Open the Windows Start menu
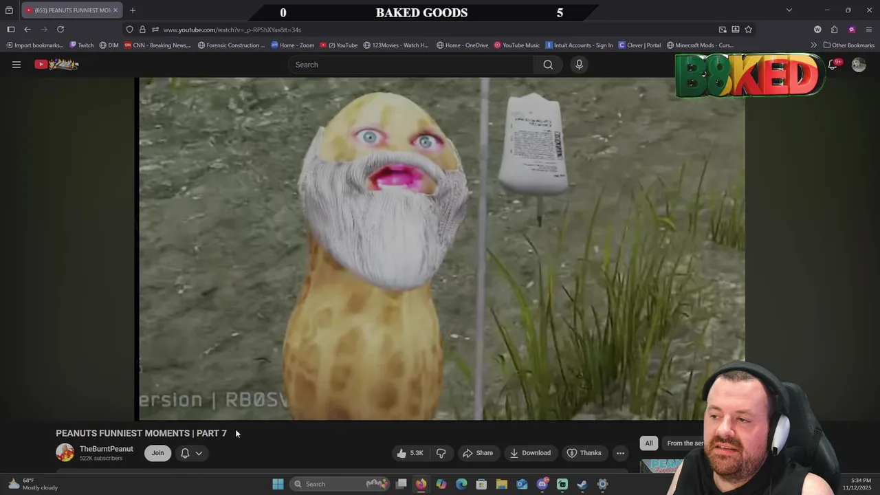 (x=278, y=484)
